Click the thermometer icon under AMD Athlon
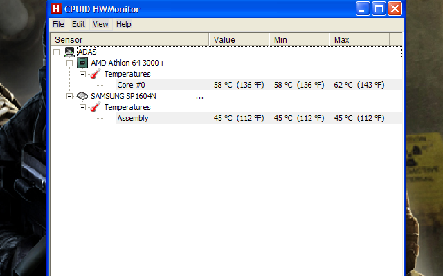This screenshot has width=443, height=276. point(96,74)
